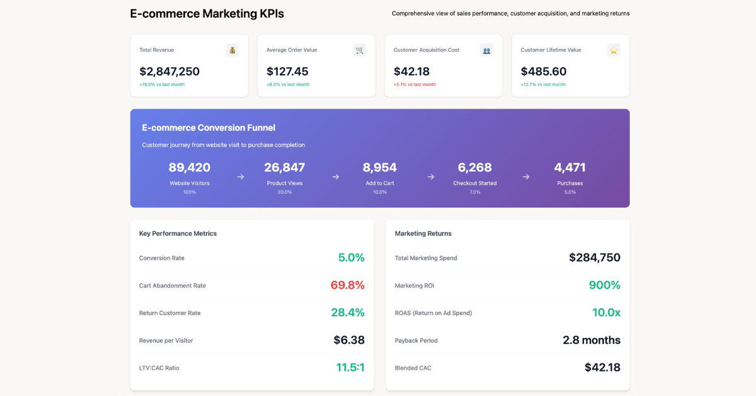Image resolution: width=756 pixels, height=396 pixels.
Task: Select the $42.18 value in Customer Acquisition Cost card
Action: (411, 72)
